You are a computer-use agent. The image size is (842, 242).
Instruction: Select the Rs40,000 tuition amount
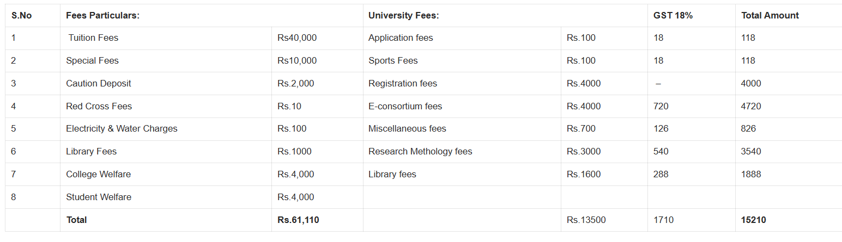point(297,38)
